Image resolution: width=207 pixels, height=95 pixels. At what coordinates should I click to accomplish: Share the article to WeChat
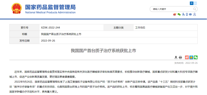click(196, 57)
